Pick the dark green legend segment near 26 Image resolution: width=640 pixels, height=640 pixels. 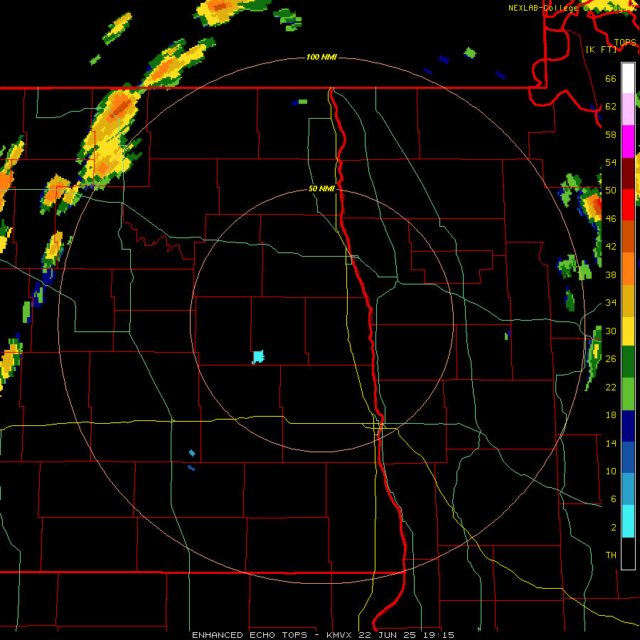(x=628, y=362)
